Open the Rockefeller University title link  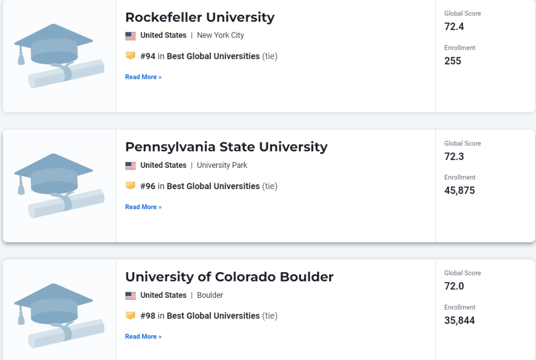(200, 17)
